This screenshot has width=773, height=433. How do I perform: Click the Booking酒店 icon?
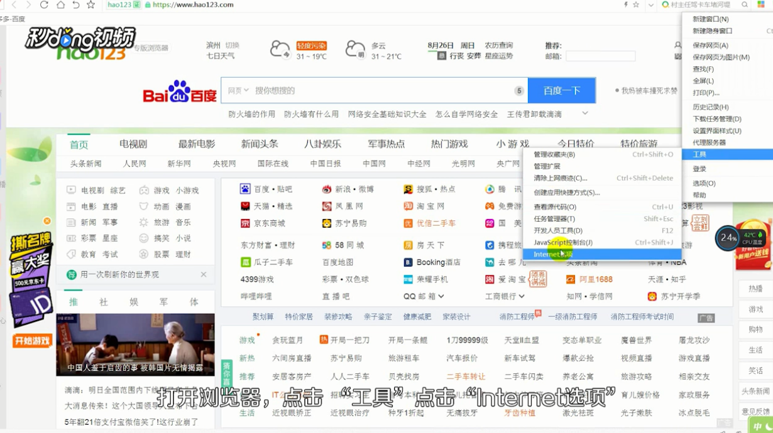[x=408, y=262]
